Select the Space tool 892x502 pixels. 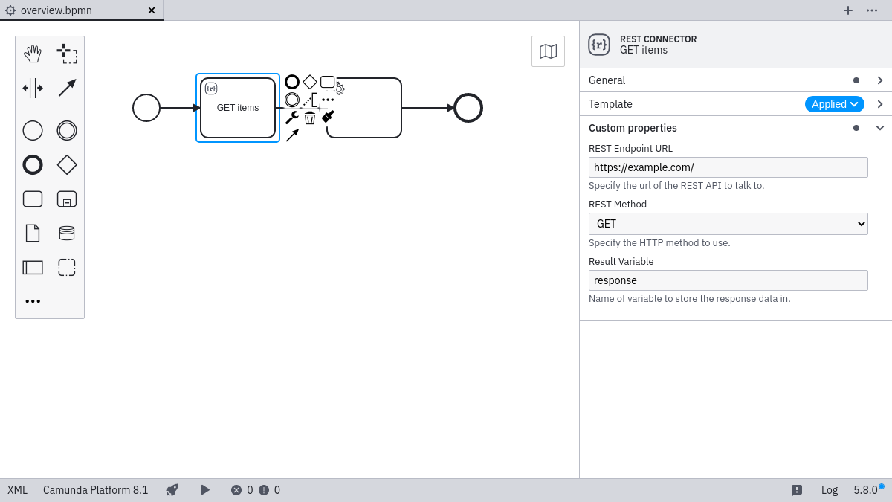pos(33,88)
